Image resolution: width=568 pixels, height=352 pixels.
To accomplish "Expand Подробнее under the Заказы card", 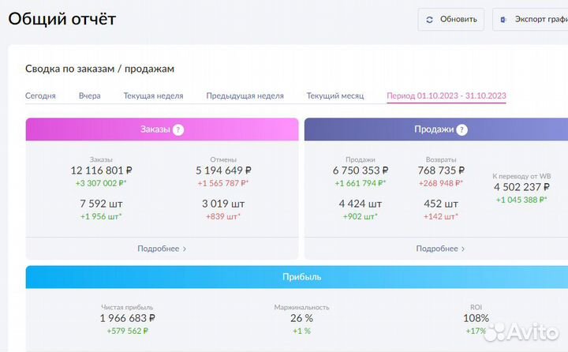I will [x=162, y=249].
